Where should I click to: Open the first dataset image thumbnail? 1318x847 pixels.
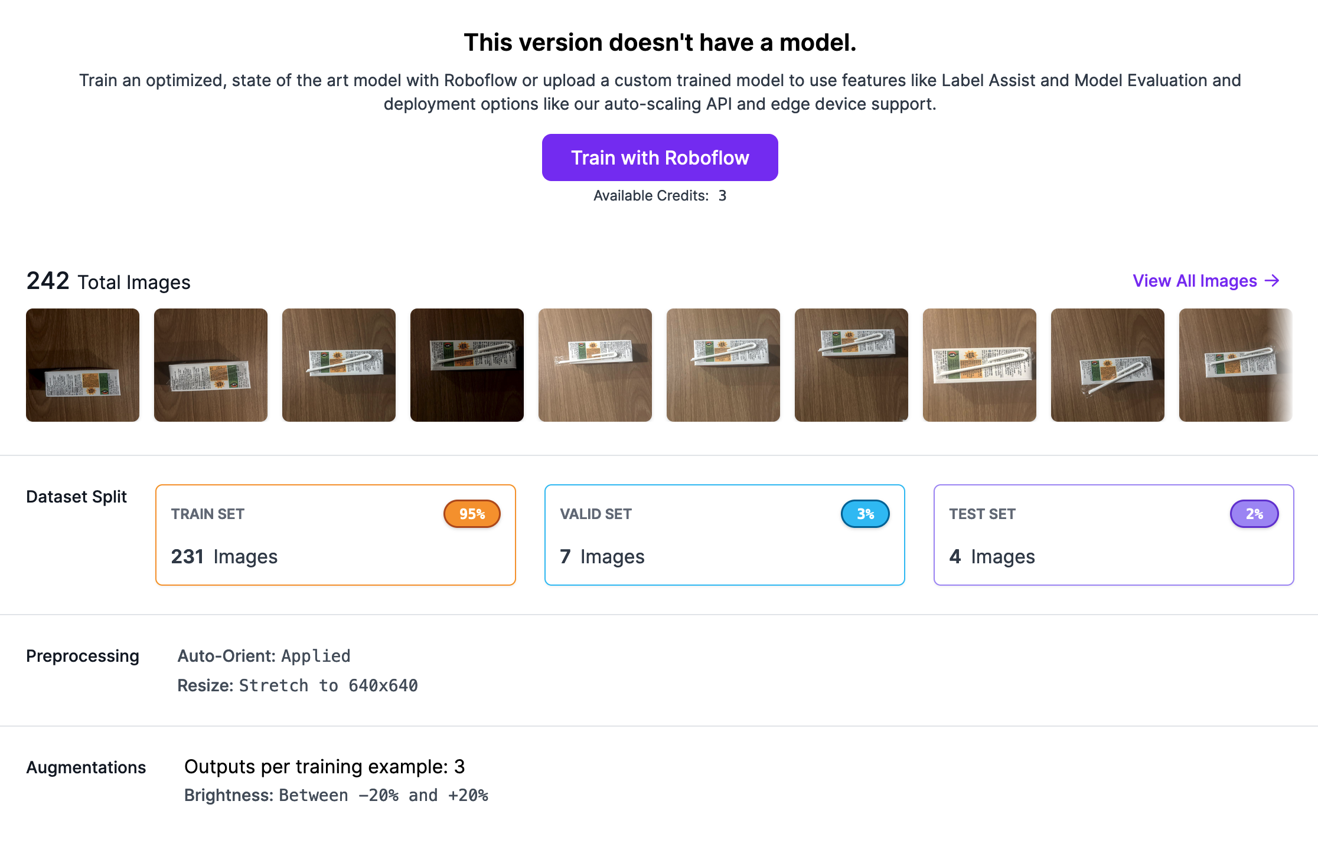coord(83,365)
